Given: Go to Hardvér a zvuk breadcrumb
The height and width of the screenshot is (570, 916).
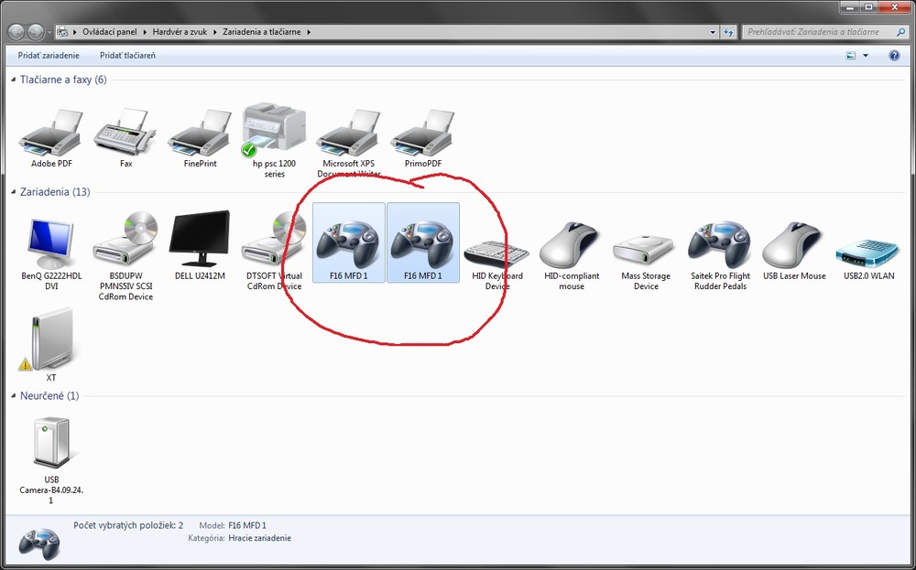Looking at the screenshot, I should tap(180, 32).
